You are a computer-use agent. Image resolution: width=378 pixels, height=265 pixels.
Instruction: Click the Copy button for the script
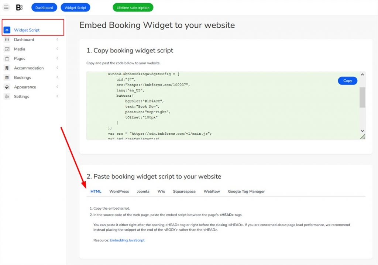pos(347,80)
